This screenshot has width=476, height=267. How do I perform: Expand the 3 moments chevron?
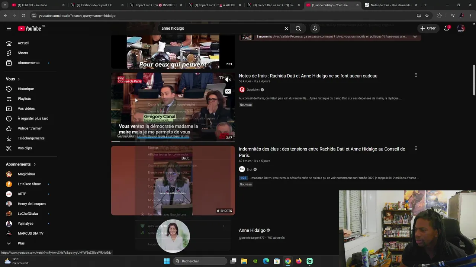[x=415, y=37]
